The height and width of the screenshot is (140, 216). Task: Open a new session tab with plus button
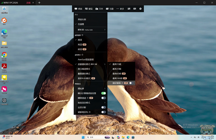click(39, 3)
